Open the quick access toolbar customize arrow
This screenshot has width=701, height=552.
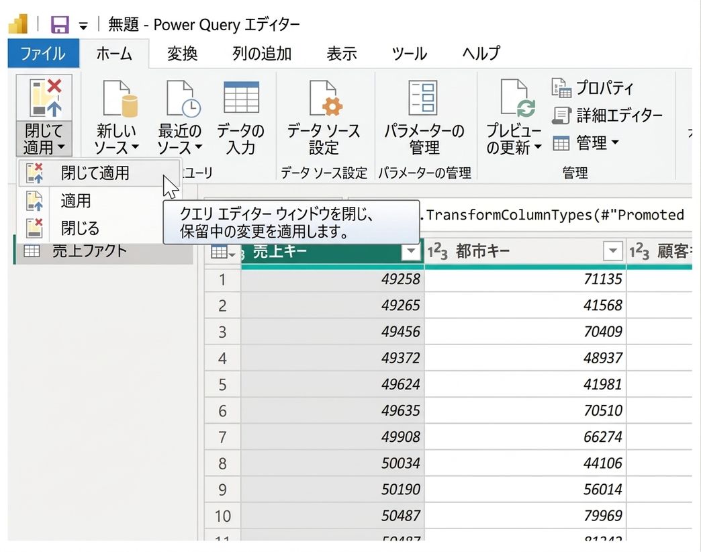tap(83, 26)
